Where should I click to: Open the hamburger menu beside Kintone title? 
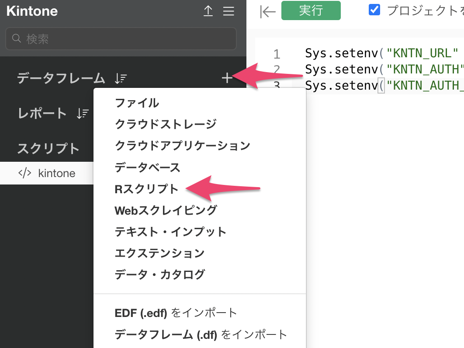coord(229,11)
